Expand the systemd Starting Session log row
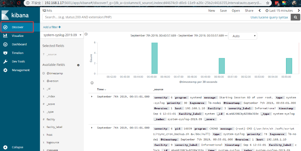This screenshot has width=301, height=151. point(92,97)
